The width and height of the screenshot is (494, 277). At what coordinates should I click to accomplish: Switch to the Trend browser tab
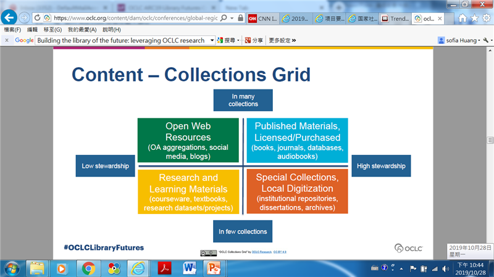pyautogui.click(x=394, y=19)
